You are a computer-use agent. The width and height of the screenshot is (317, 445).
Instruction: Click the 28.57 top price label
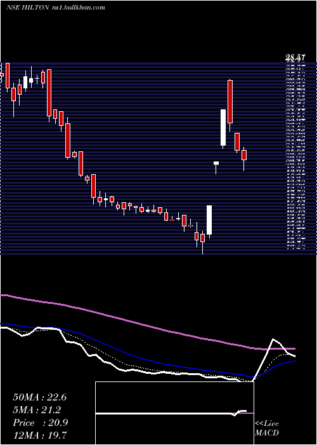[297, 58]
